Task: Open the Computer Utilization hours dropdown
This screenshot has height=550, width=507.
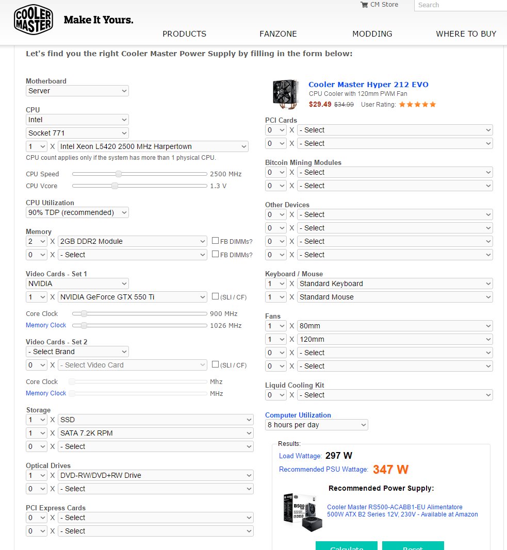Action: click(317, 425)
